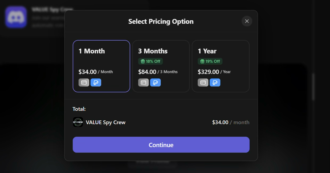330x173 pixels.
Task: Click the card payment icon under 1 Year
Action: tap(203, 82)
